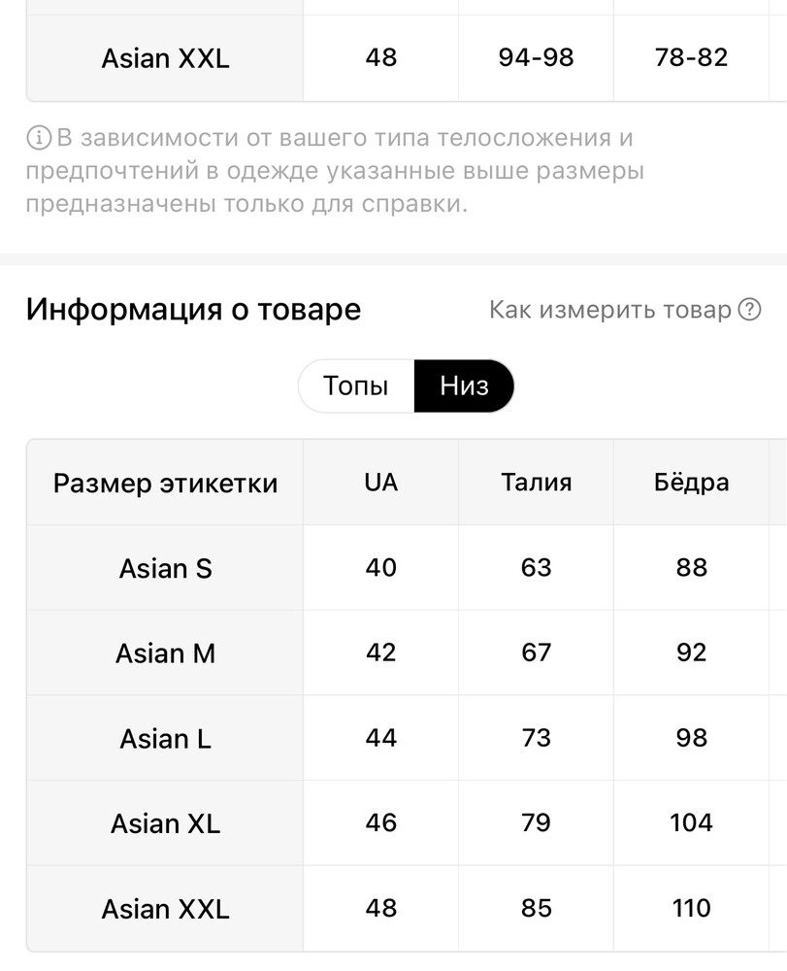Open the Как измерить товар link
Image resolution: width=787 pixels, height=971 pixels.
(x=610, y=310)
